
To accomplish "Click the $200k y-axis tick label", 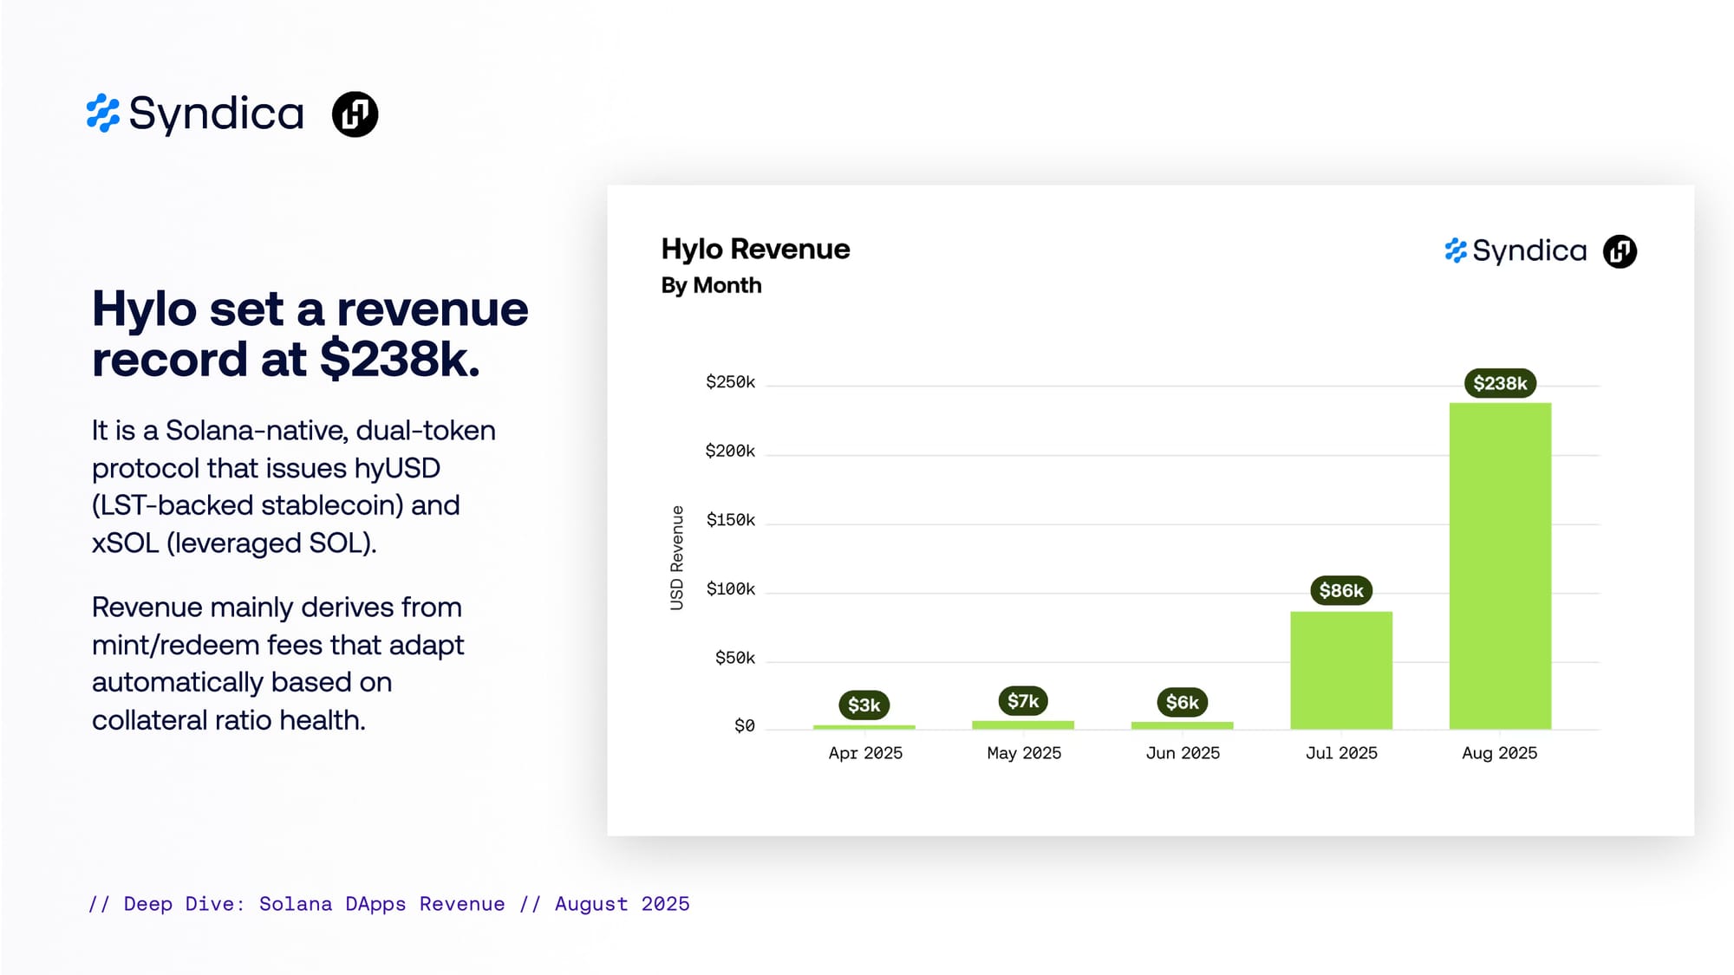I will 730,451.
